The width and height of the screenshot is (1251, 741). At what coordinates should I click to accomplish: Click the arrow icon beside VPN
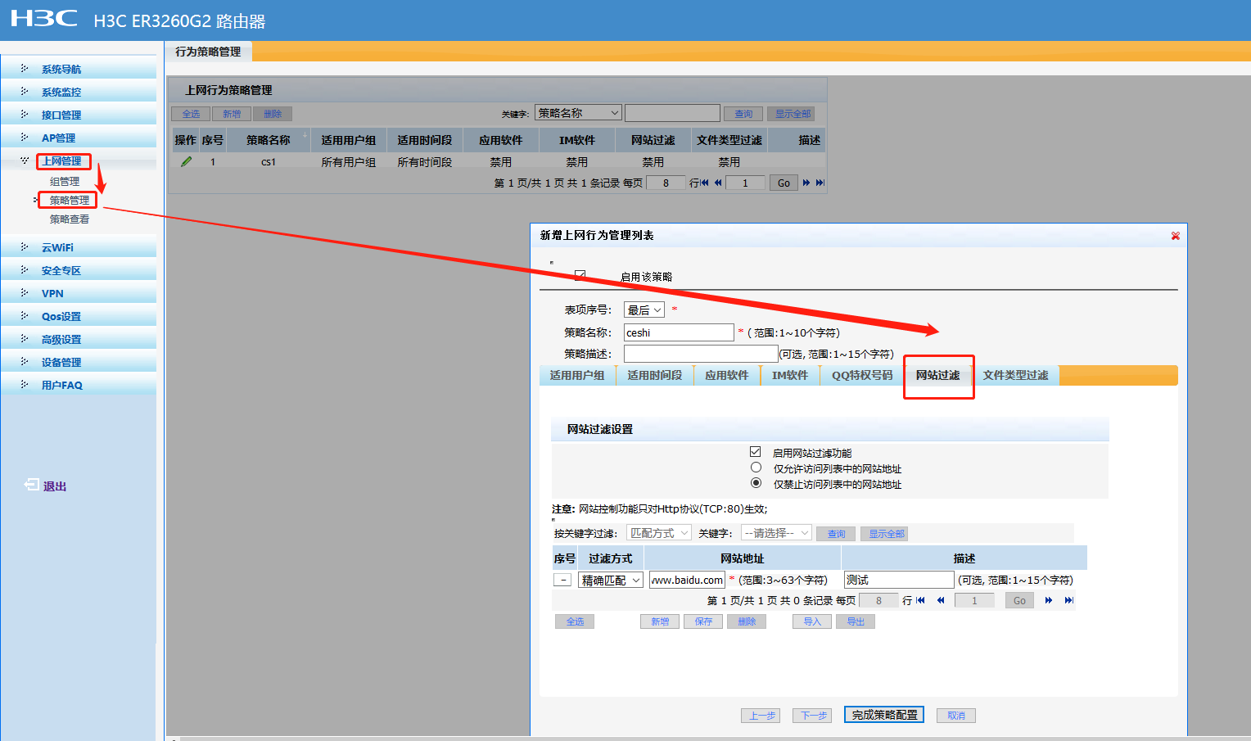[x=25, y=293]
